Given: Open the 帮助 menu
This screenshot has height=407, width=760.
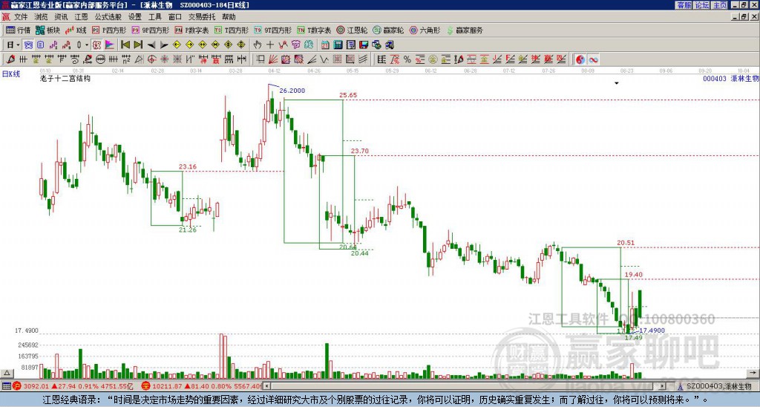Looking at the screenshot, I should point(229,17).
